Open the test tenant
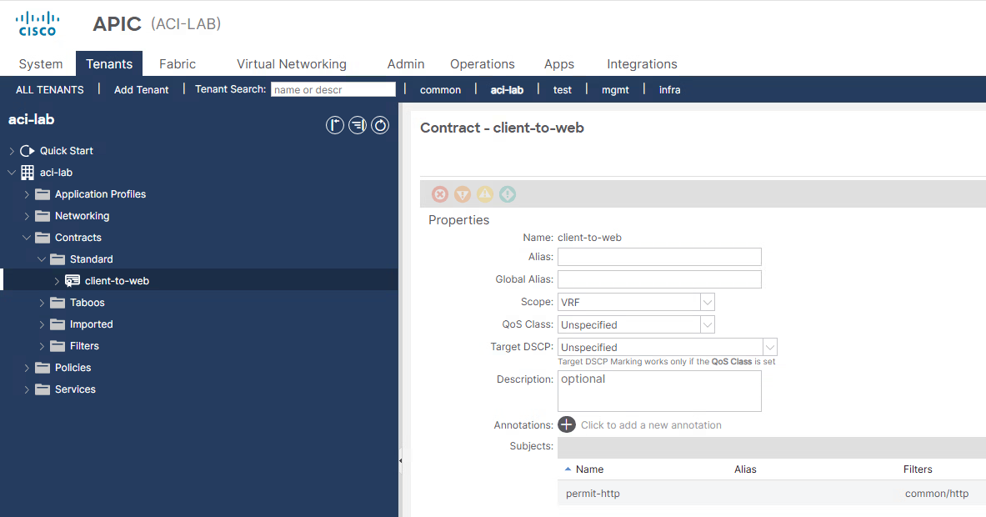Viewport: 986px width, 517px height. click(x=562, y=90)
